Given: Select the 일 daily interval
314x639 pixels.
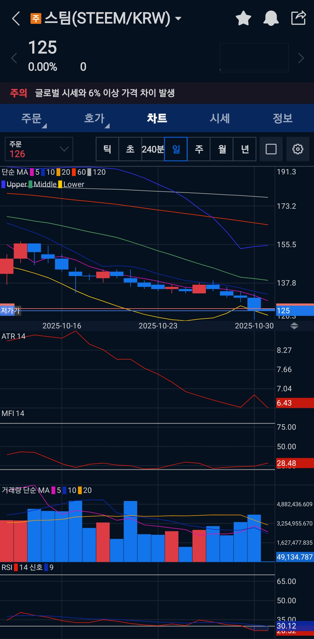Looking at the screenshot, I should tap(176, 149).
